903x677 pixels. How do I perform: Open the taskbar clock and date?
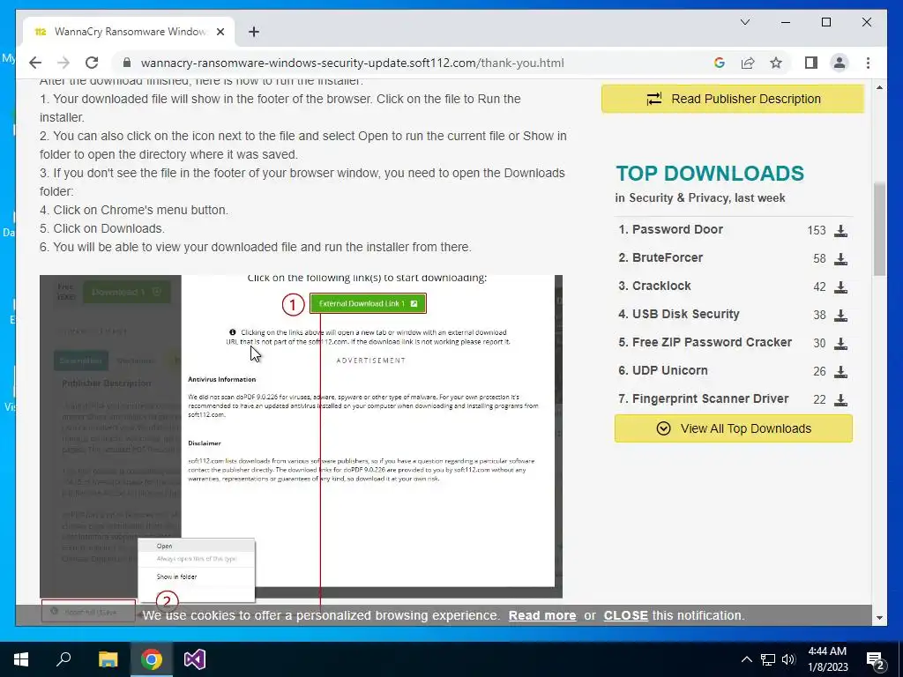(827, 659)
